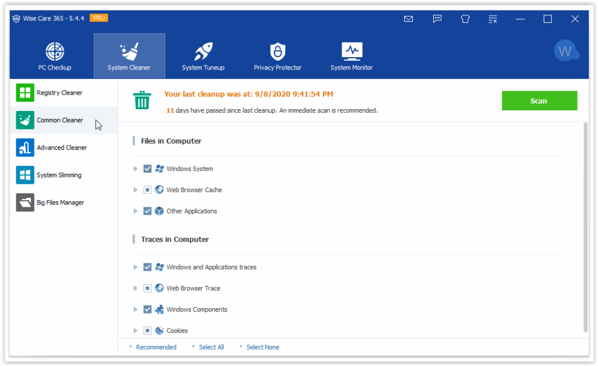Open System Tuneup
This screenshot has width=598, height=366.
203,55
